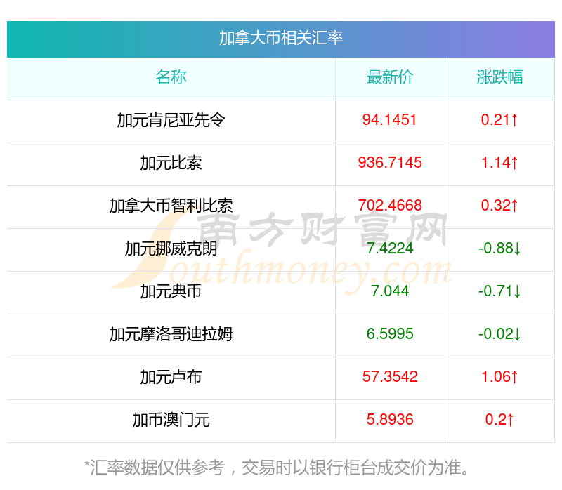The height and width of the screenshot is (490, 562).
Task: Click the price 936.7145
Action: click(390, 163)
